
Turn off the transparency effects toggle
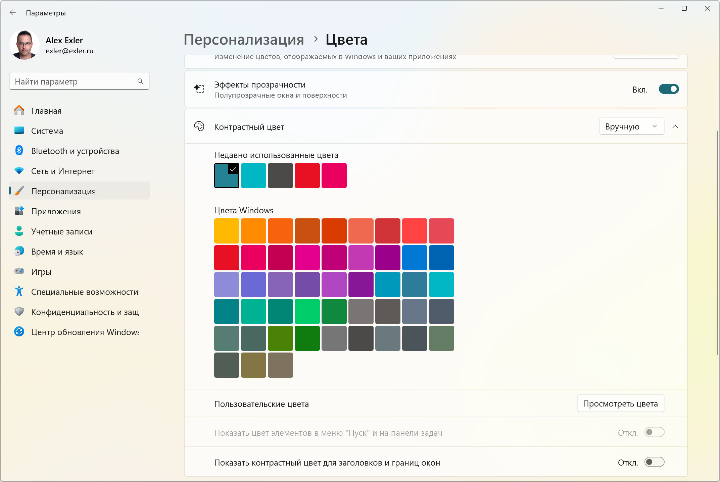coord(668,89)
